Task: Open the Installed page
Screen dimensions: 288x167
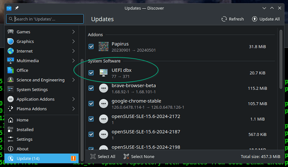Action: (25, 129)
